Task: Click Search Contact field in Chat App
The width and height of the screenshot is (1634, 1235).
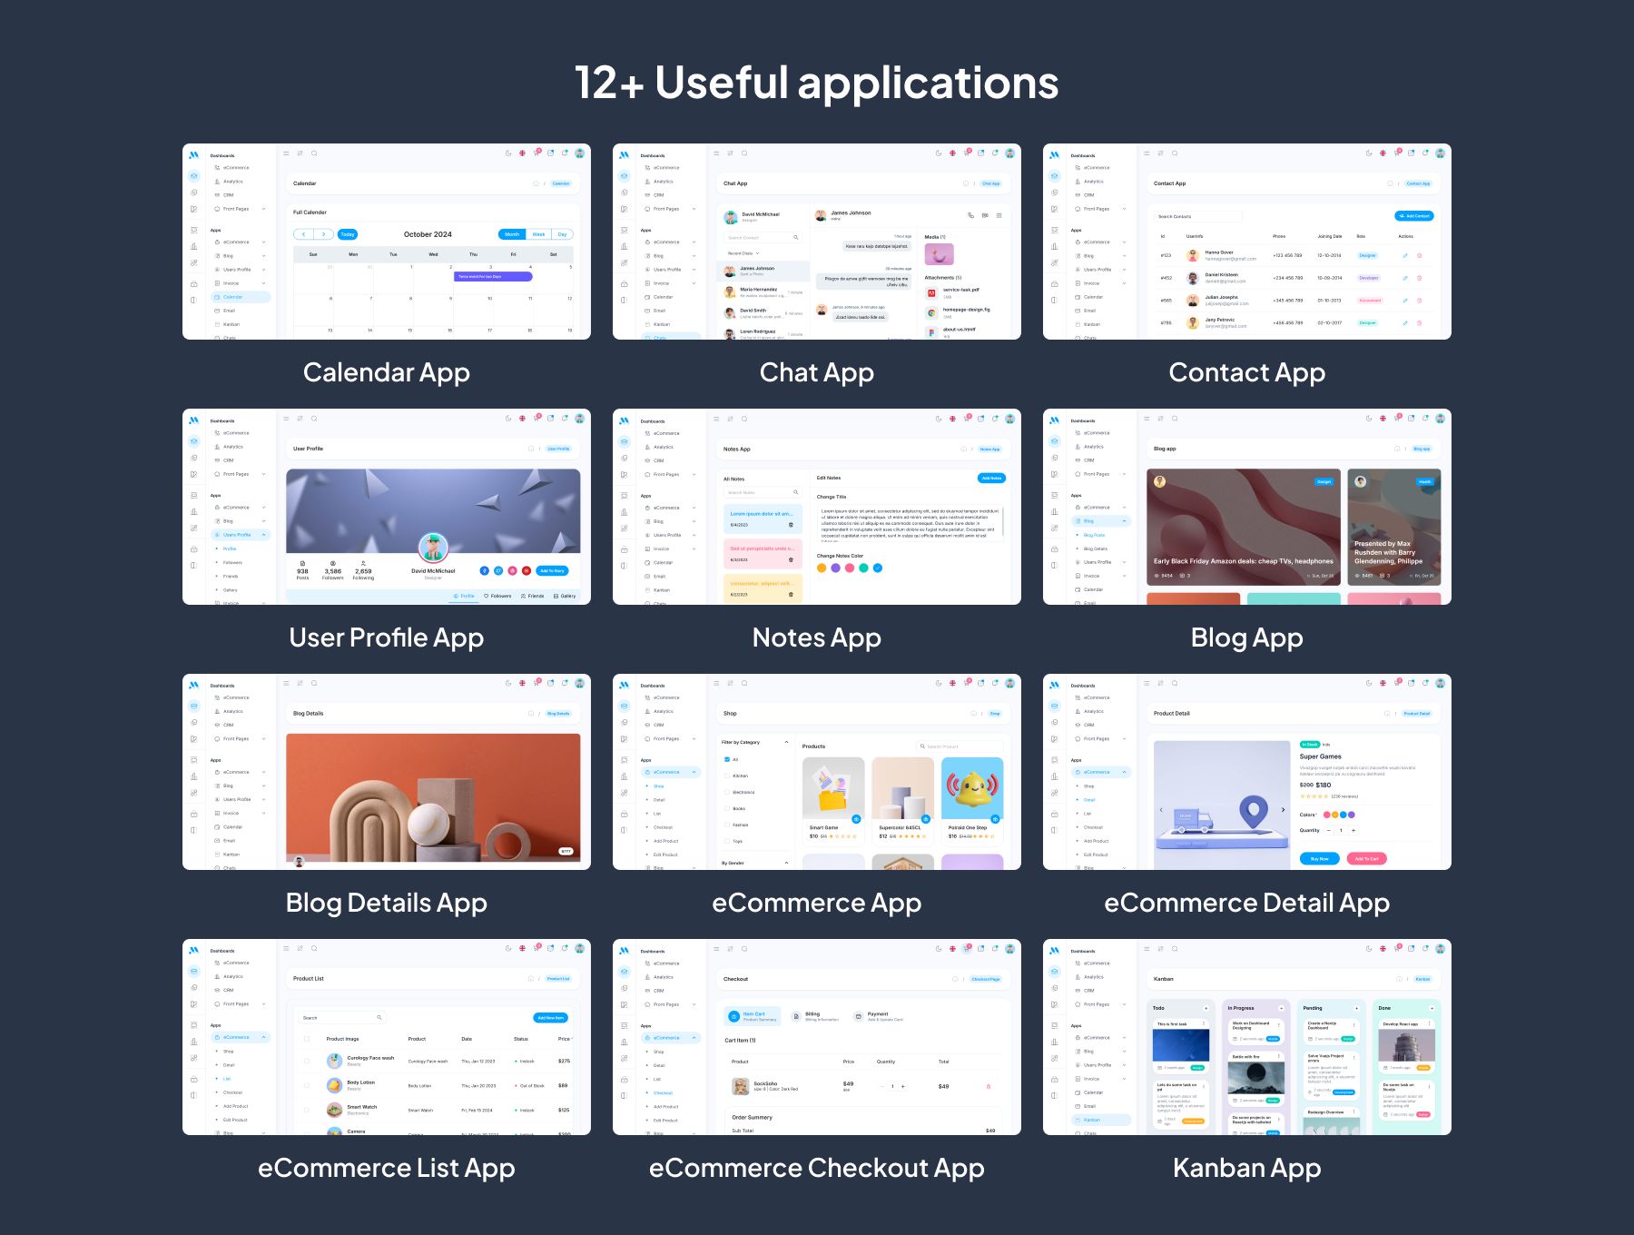Action: click(x=763, y=237)
